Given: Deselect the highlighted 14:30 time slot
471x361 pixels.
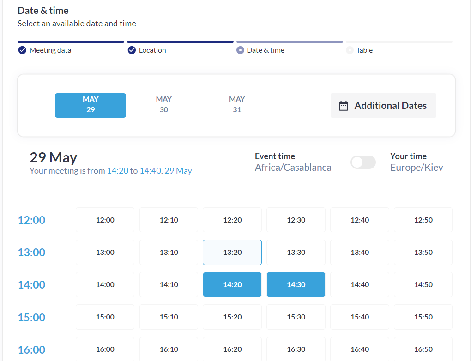Looking at the screenshot, I should 296,284.
